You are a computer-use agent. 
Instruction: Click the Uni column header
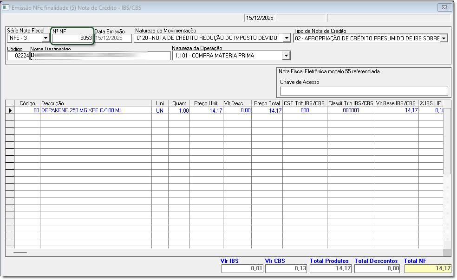(160, 103)
